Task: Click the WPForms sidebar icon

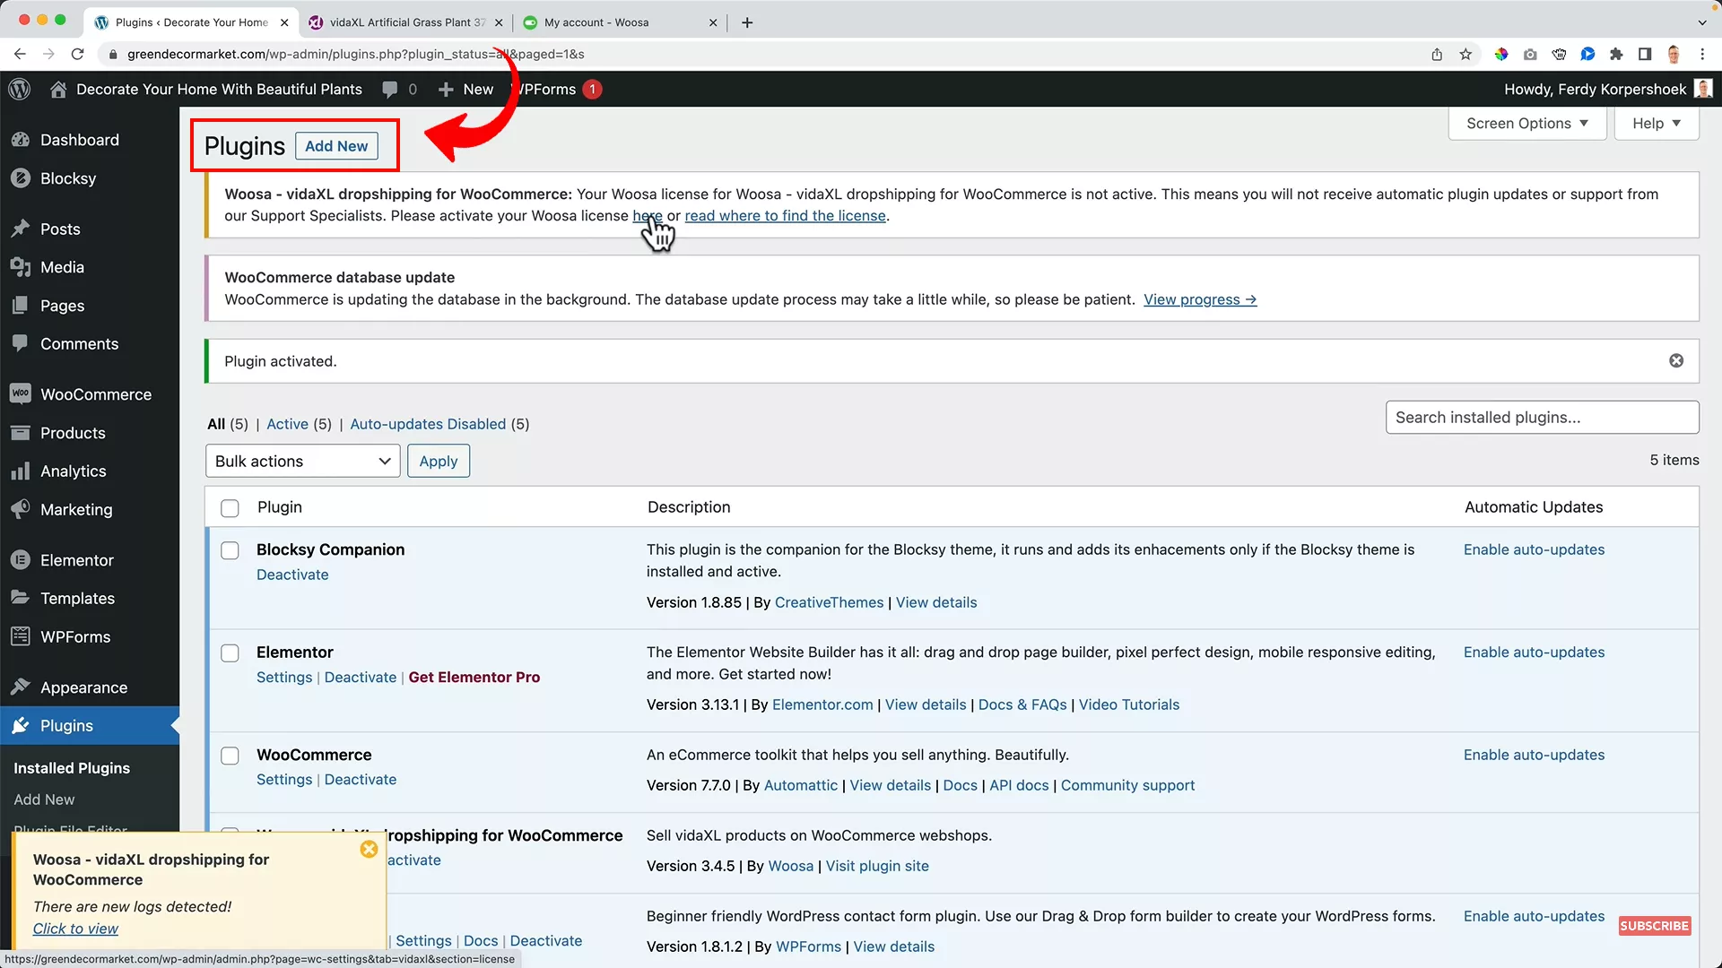Action: pos(20,636)
